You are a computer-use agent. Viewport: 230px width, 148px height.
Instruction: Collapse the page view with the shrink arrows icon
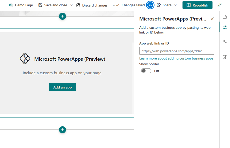tap(219, 5)
